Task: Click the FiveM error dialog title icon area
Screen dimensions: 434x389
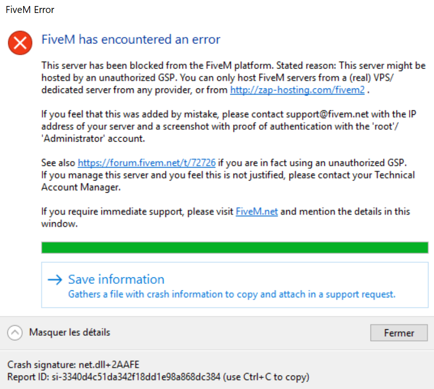Action: click(x=19, y=43)
